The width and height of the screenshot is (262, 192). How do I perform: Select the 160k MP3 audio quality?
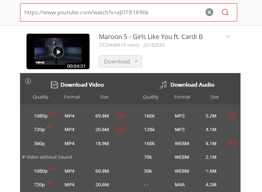click(x=149, y=116)
